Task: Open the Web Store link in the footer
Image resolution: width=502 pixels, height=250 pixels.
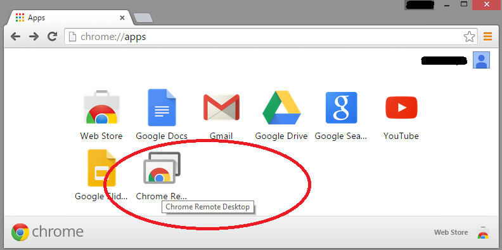Action: (x=451, y=232)
